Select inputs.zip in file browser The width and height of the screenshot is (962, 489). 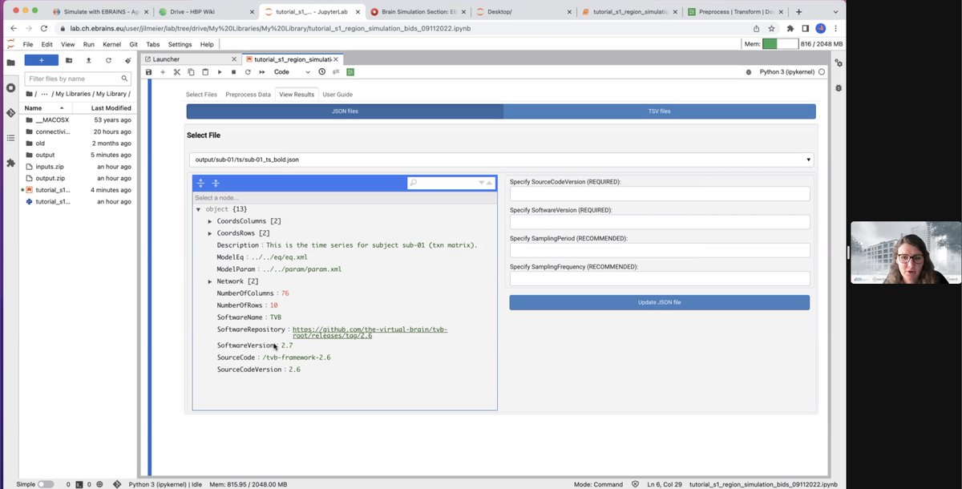(77, 167)
